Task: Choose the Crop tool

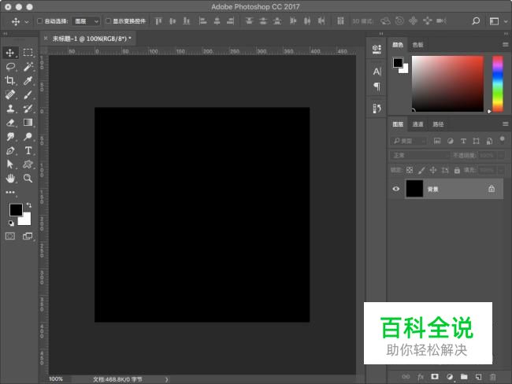Action: (x=10, y=80)
